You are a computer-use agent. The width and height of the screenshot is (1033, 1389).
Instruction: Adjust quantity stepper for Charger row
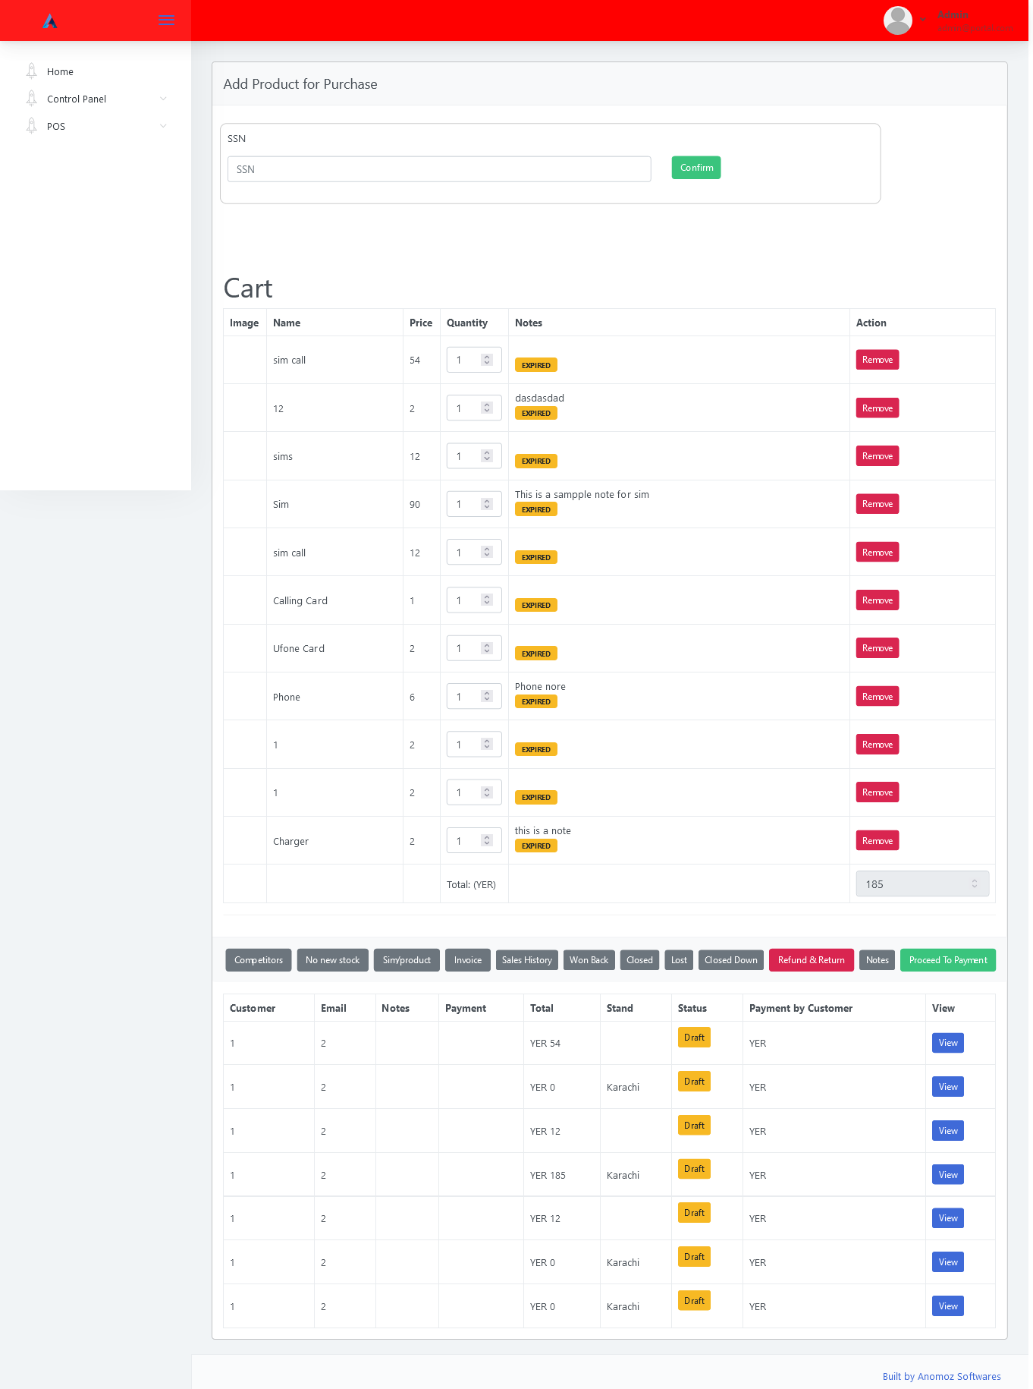click(x=487, y=841)
